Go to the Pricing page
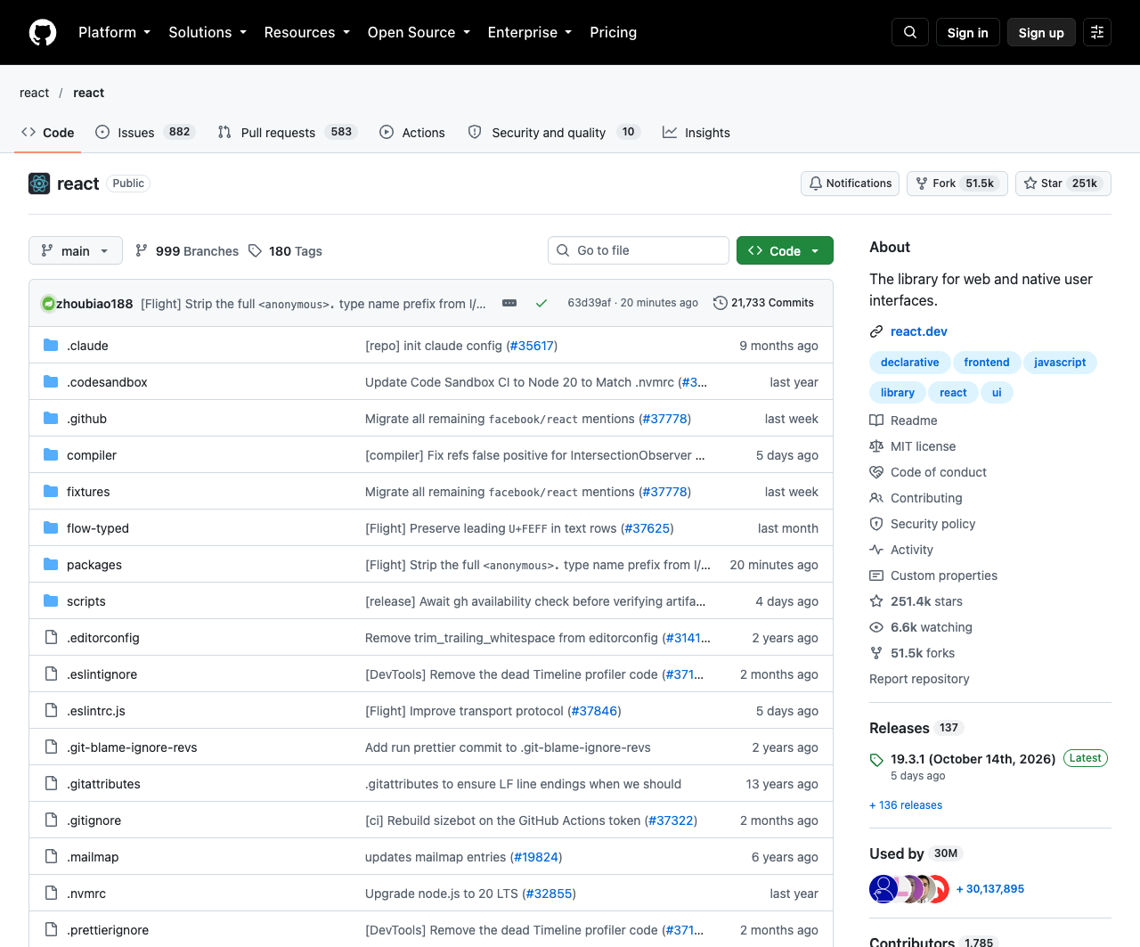 [613, 32]
